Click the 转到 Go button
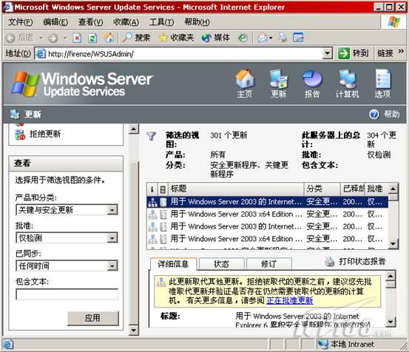The width and height of the screenshot is (409, 352). point(354,54)
